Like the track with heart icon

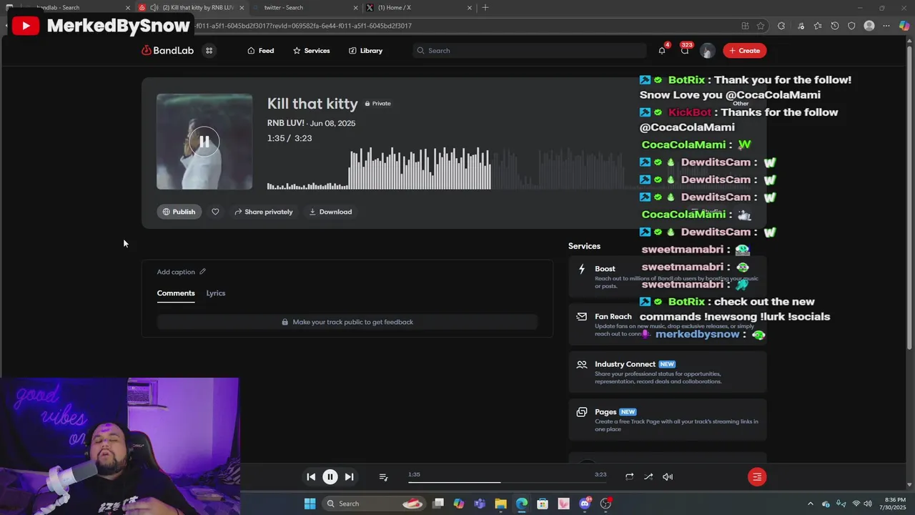(x=215, y=212)
